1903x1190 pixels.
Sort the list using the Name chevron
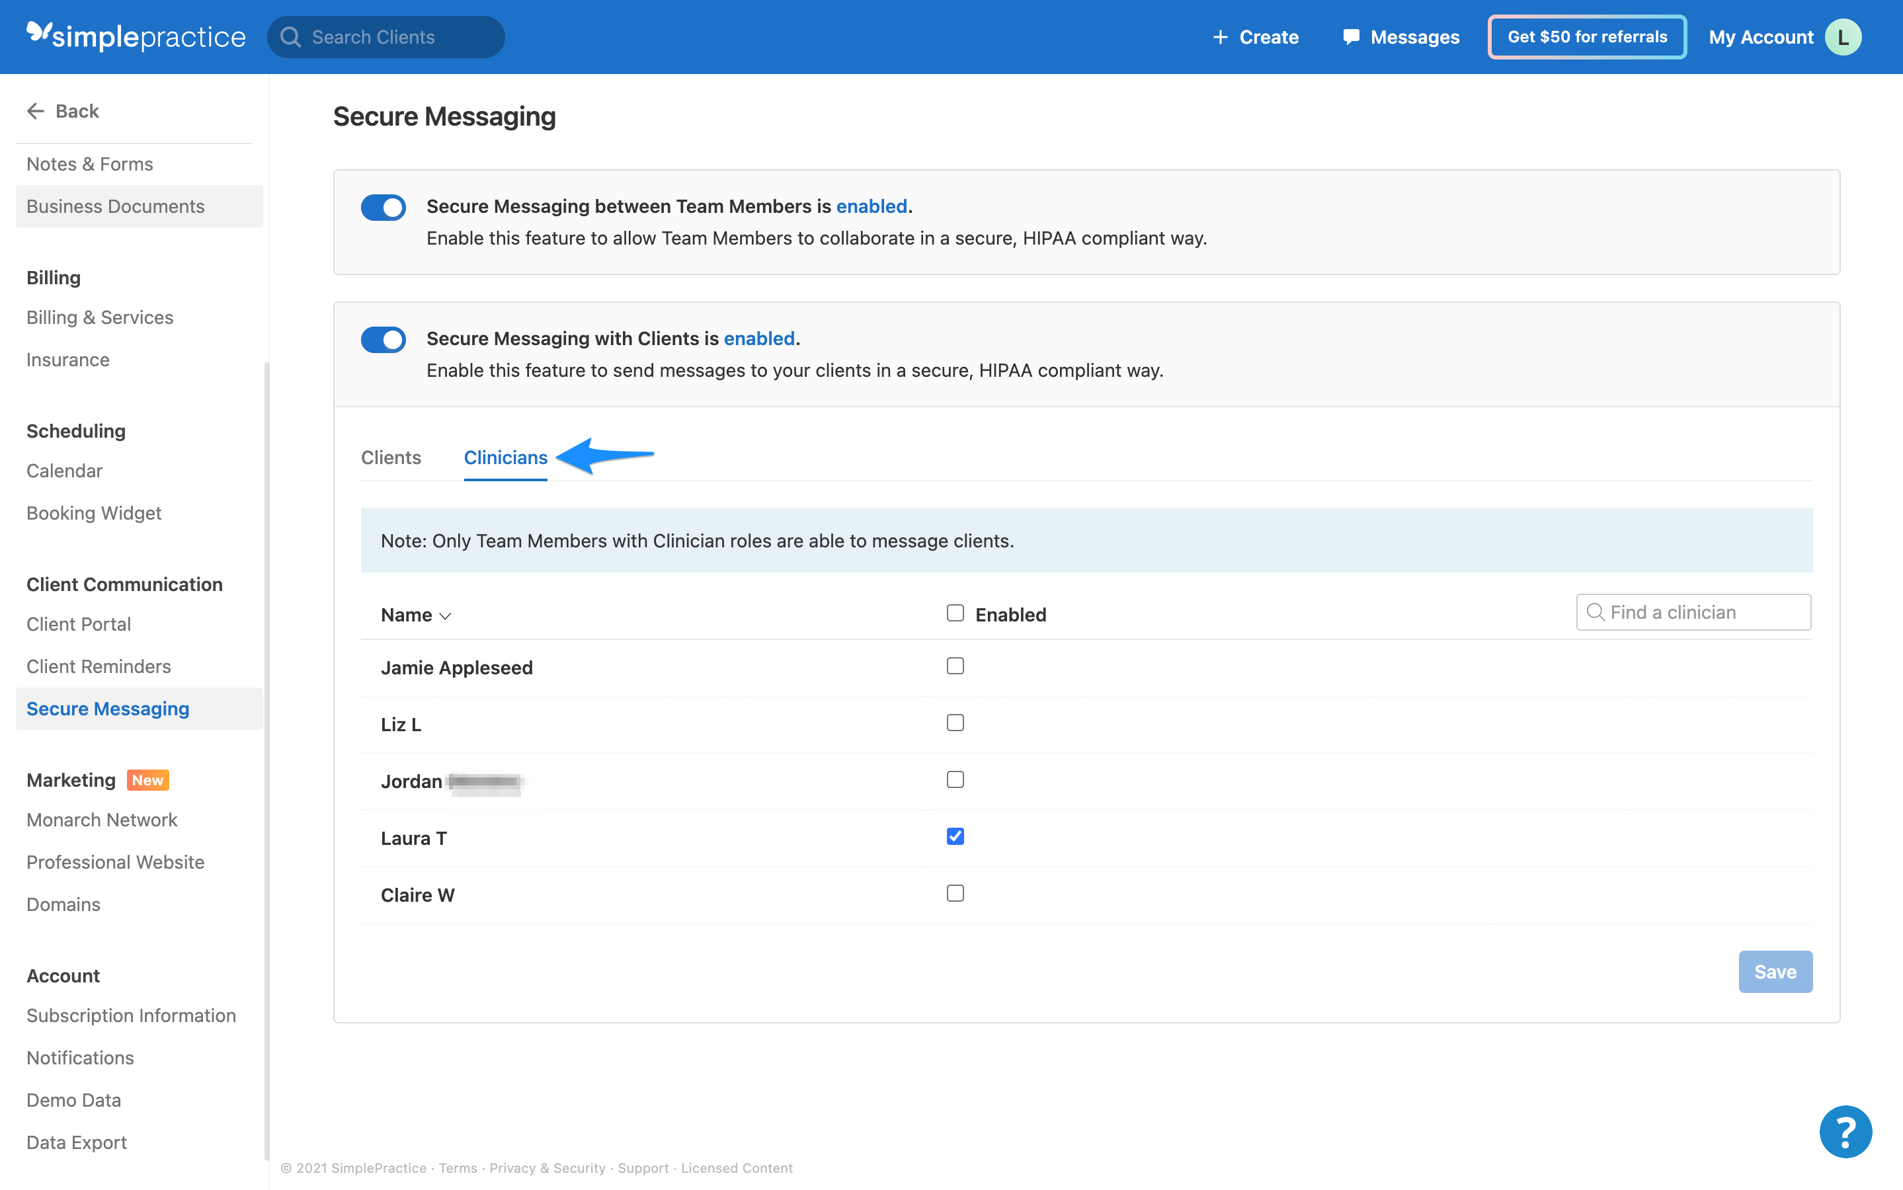pyautogui.click(x=446, y=615)
